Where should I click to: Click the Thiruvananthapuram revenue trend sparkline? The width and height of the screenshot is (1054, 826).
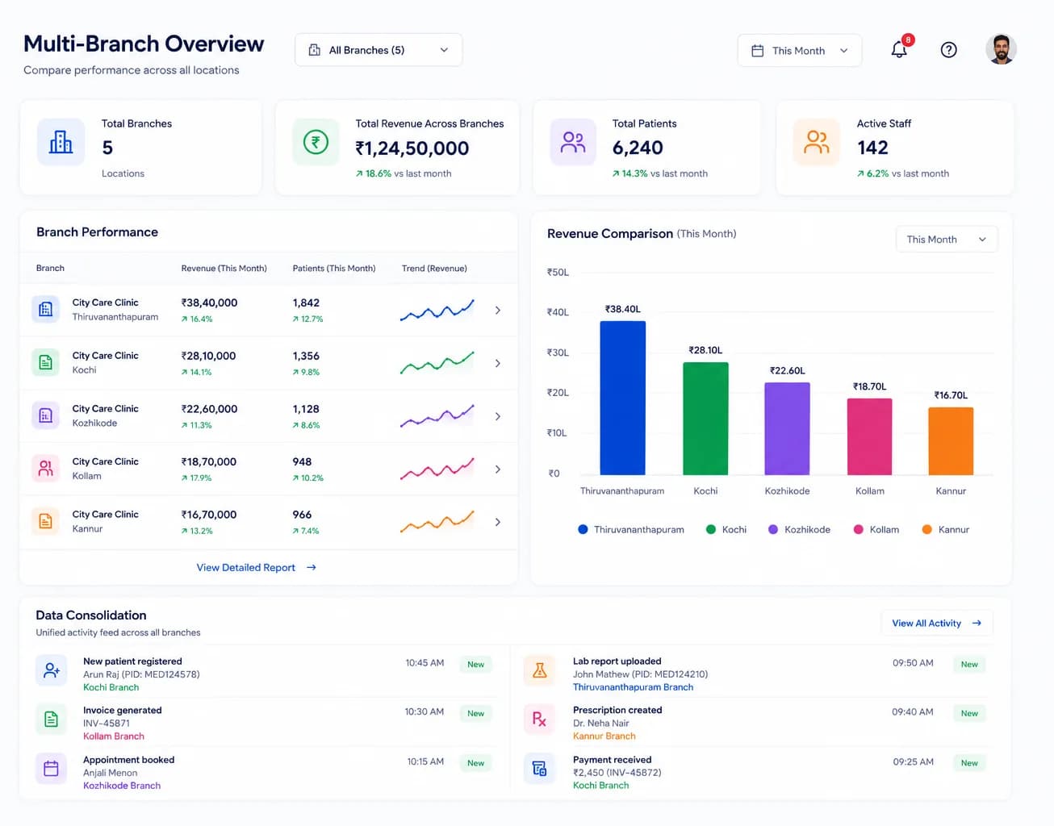(437, 310)
